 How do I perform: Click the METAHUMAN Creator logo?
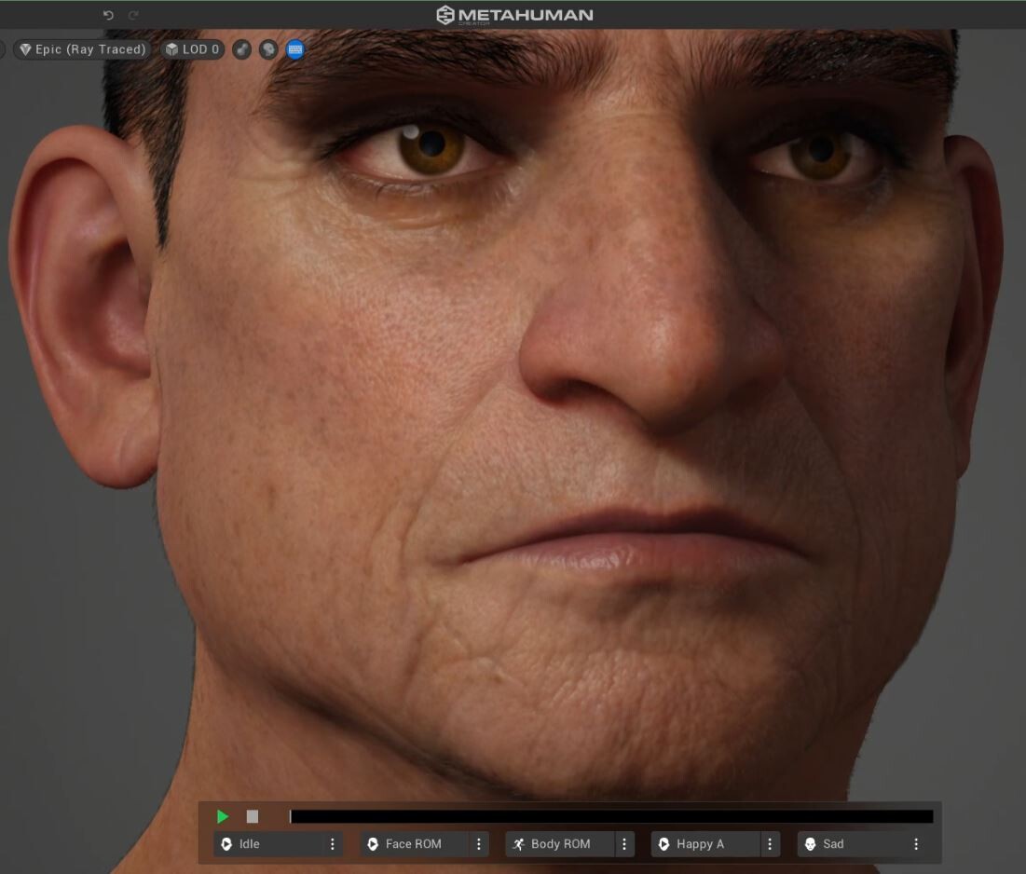click(513, 14)
